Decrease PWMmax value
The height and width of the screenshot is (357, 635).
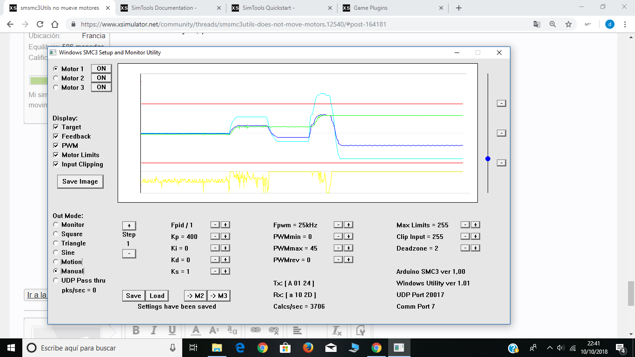(338, 248)
